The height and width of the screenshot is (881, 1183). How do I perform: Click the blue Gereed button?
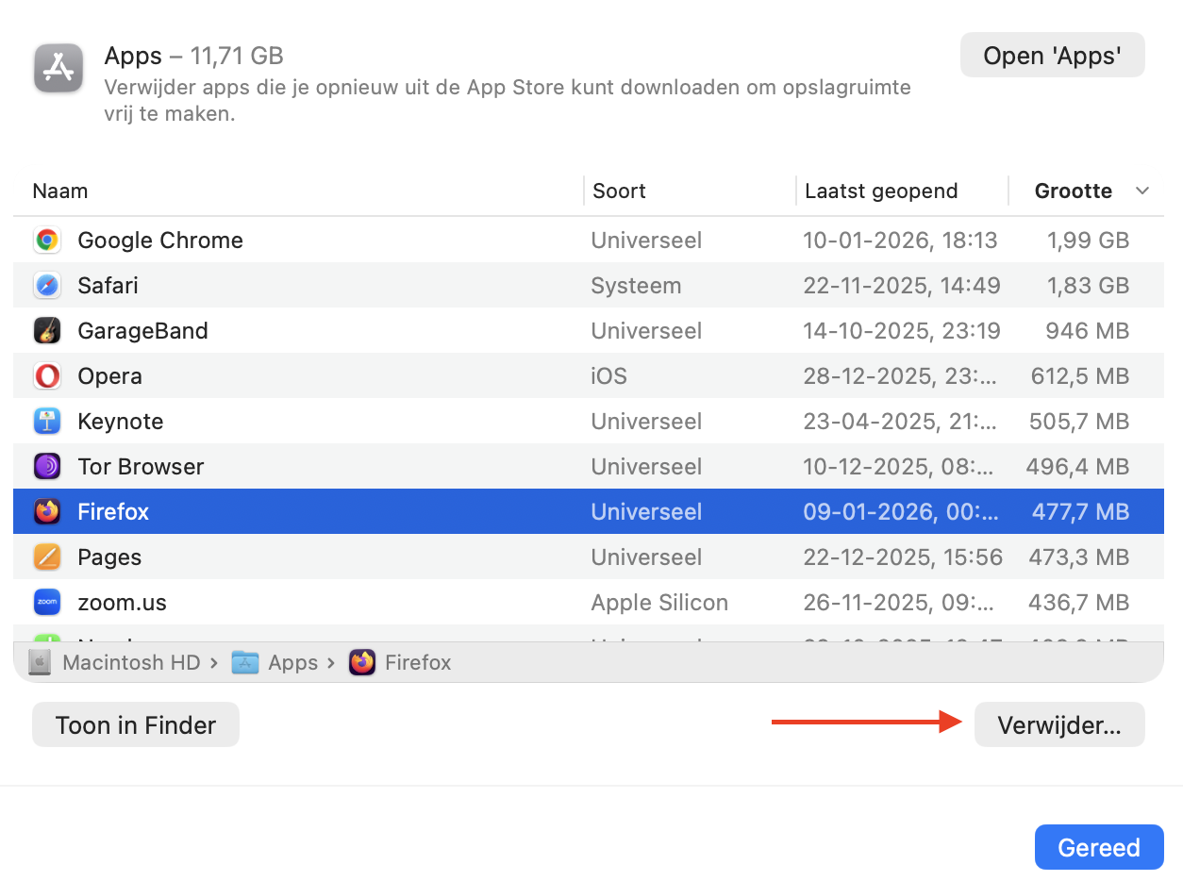[x=1098, y=847]
